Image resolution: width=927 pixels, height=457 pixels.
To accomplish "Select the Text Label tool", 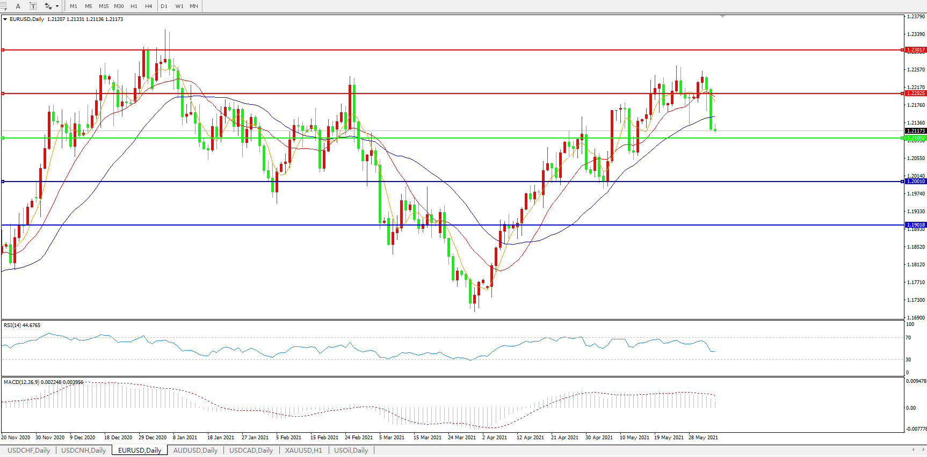I will coord(33,6).
